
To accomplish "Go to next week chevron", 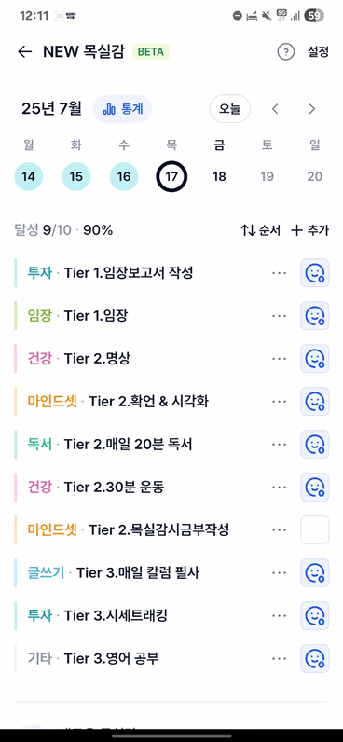I will coord(311,109).
